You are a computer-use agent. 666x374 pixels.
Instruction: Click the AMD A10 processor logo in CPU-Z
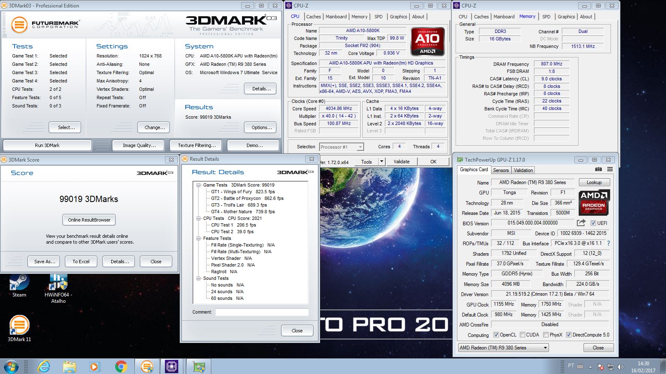[427, 42]
